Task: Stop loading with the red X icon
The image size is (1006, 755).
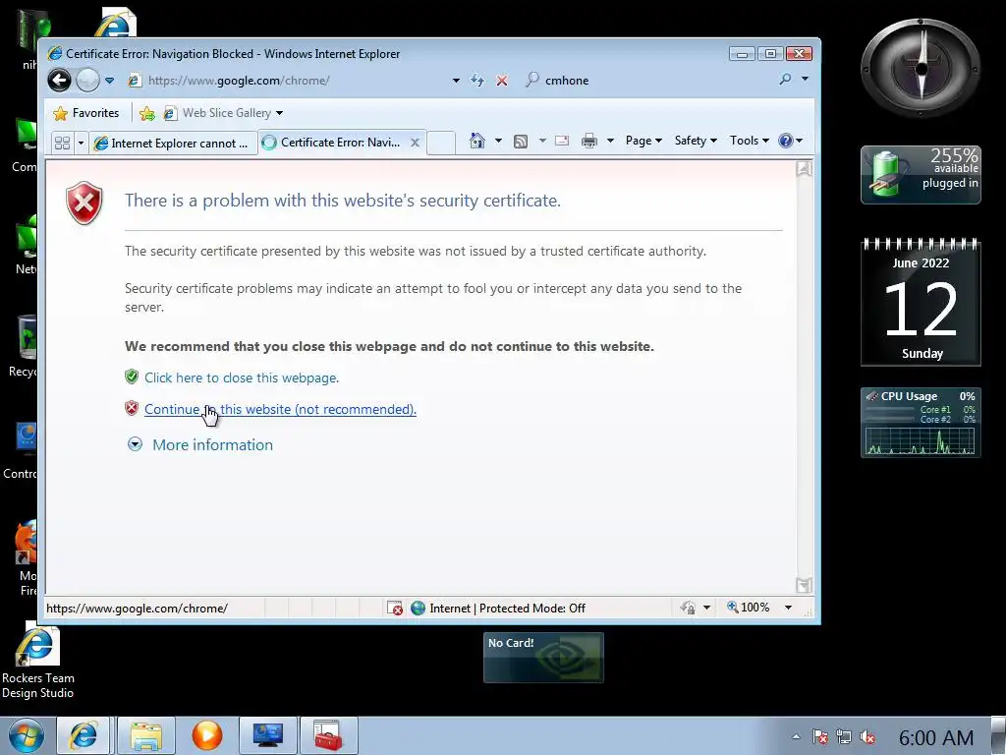Action: click(502, 81)
